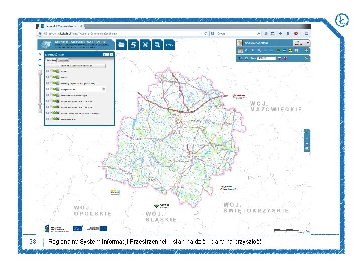The image size is (362, 272).
Task: Expand the Granice administracyjne row circle
Action: tap(48, 95)
